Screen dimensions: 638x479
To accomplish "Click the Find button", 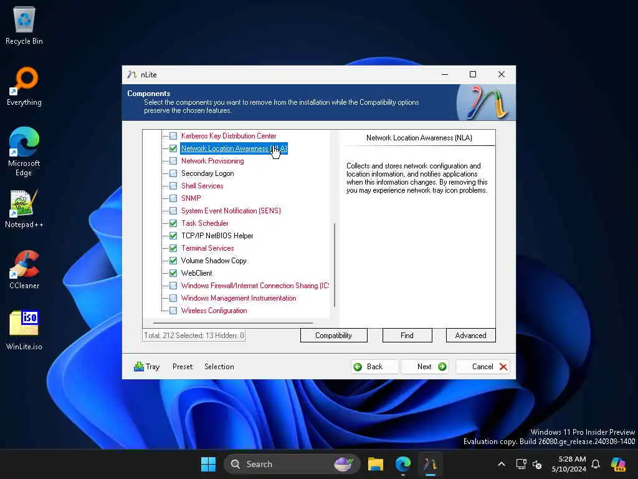I will [x=407, y=335].
